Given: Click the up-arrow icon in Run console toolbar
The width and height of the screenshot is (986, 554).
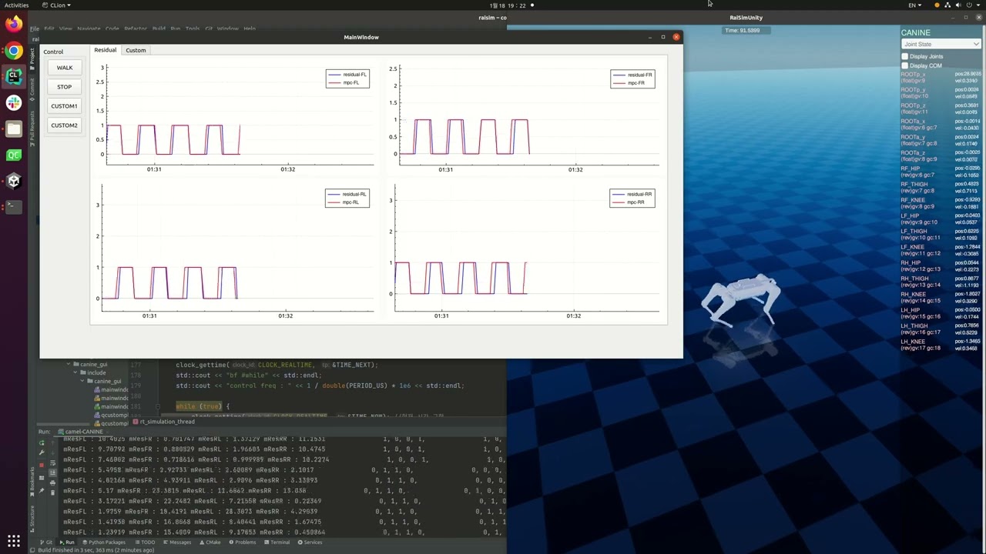Looking at the screenshot, I should 52,442.
